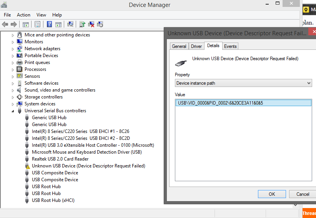The image size is (316, 218).
Task: Click the warning icon on Unknown USB Device
Action: [27, 166]
